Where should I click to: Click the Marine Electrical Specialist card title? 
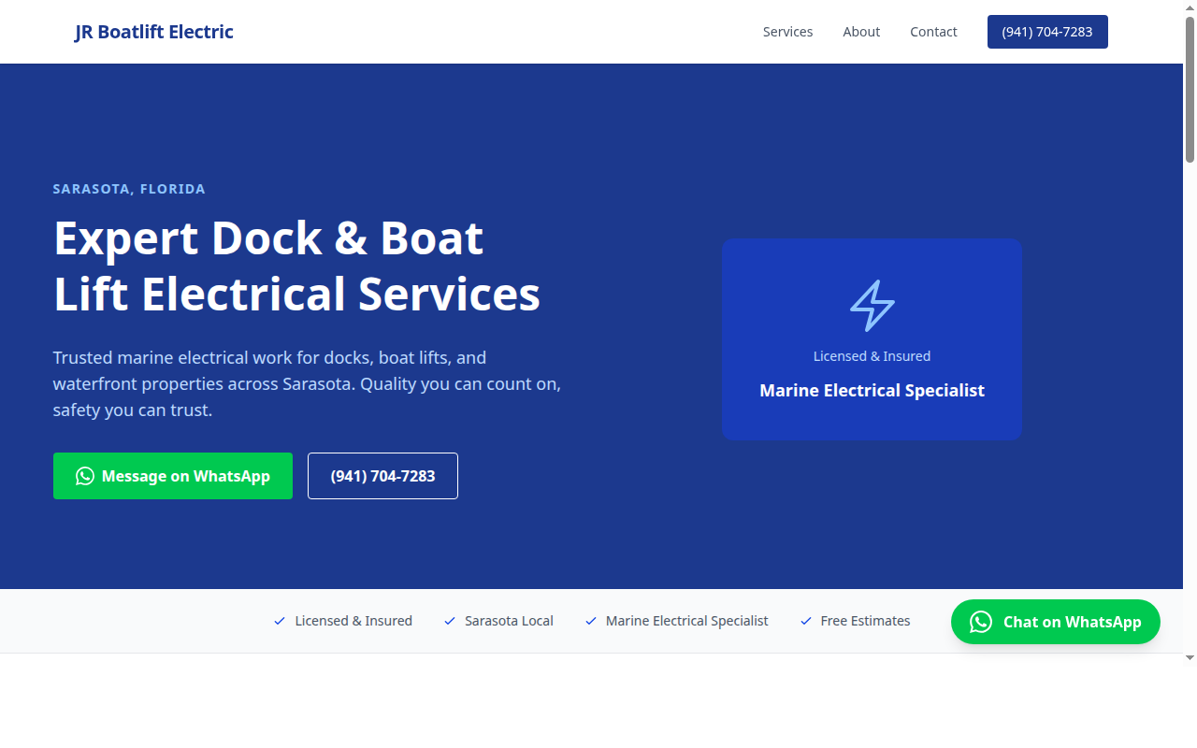click(x=872, y=391)
